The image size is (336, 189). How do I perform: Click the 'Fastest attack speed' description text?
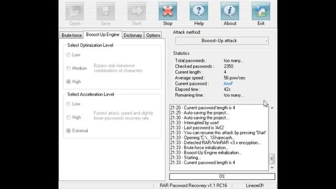point(123,115)
